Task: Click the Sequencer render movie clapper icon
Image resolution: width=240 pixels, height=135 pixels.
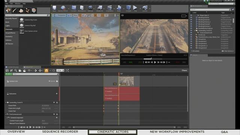Action: (x=24, y=70)
